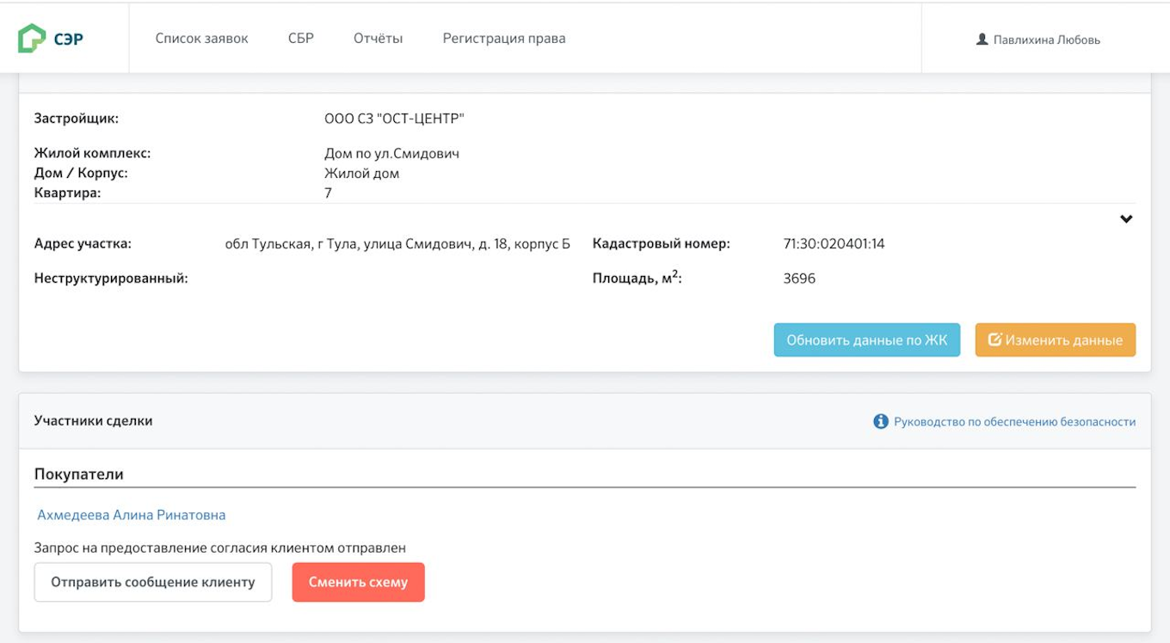This screenshot has height=643, width=1170.
Task: Click the Кадастровый номер label
Action: click(661, 244)
